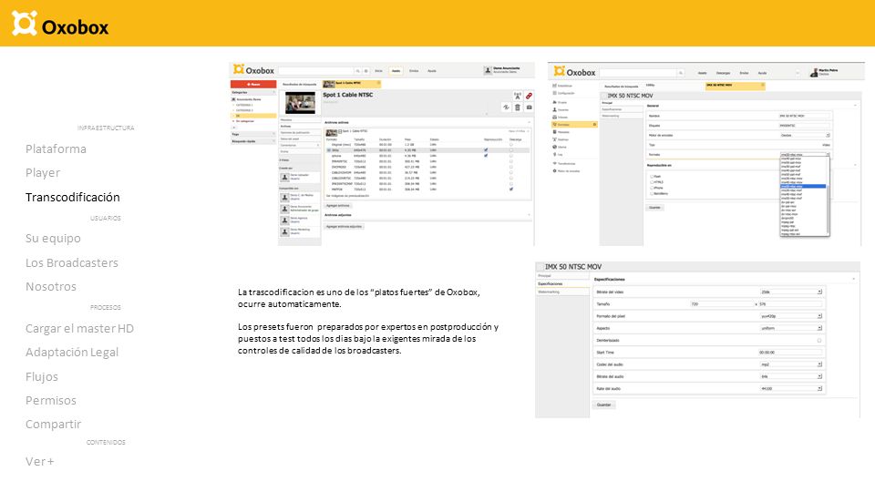Go to the Permisos section
This screenshot has height=492, width=875.
click(x=51, y=401)
